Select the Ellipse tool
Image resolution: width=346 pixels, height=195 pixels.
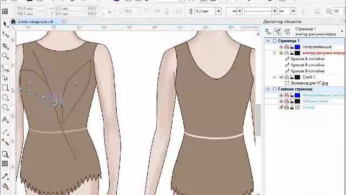[x=5, y=97]
